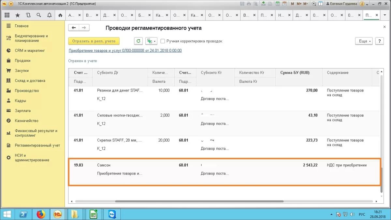Open the accounting registers selection dropdown
This screenshot has width=391, height=220.
[151, 41]
